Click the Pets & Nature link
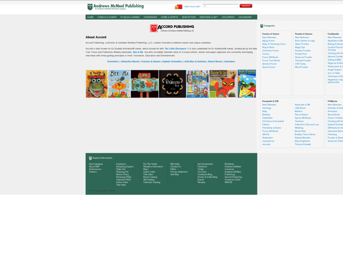Image resolution: width=343 pixels, height=257 pixels. tap(301, 115)
